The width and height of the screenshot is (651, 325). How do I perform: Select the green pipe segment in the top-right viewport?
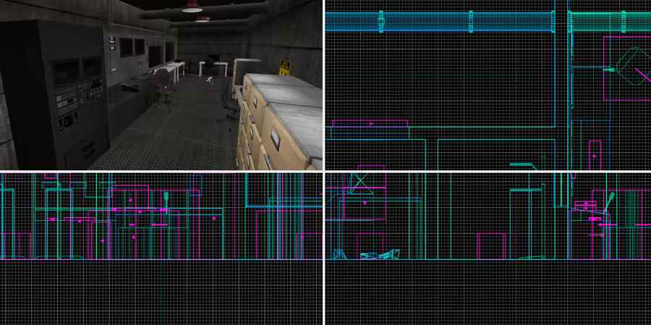[x=608, y=22]
